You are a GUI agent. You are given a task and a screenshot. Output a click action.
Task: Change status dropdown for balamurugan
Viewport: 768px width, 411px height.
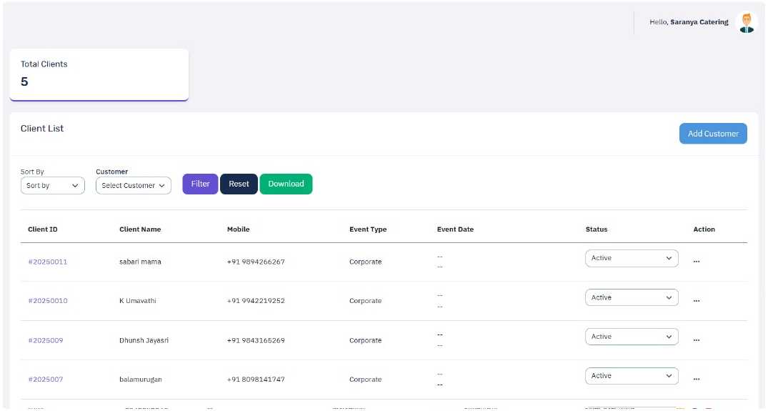click(x=632, y=376)
